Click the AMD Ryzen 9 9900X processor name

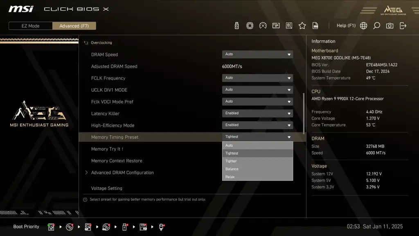tap(347, 99)
